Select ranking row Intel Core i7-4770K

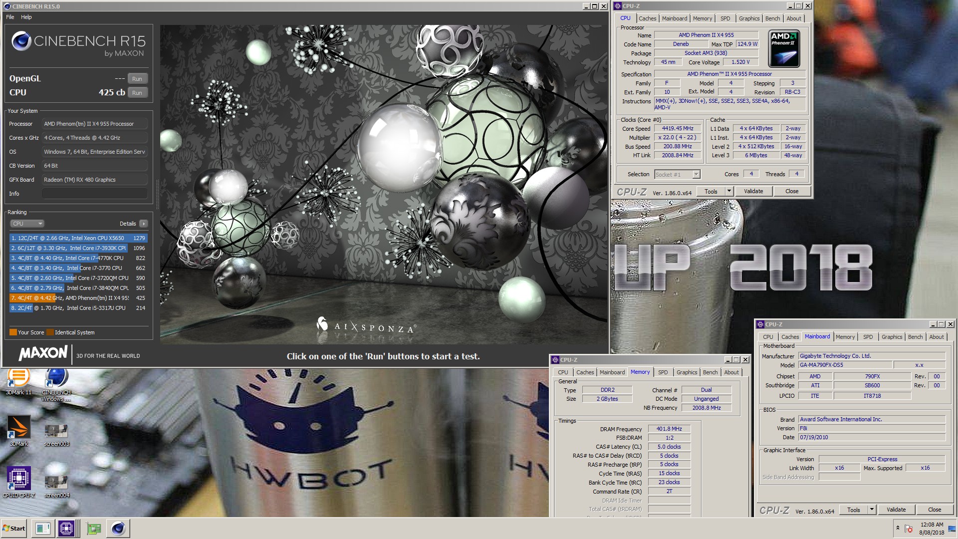(78, 258)
